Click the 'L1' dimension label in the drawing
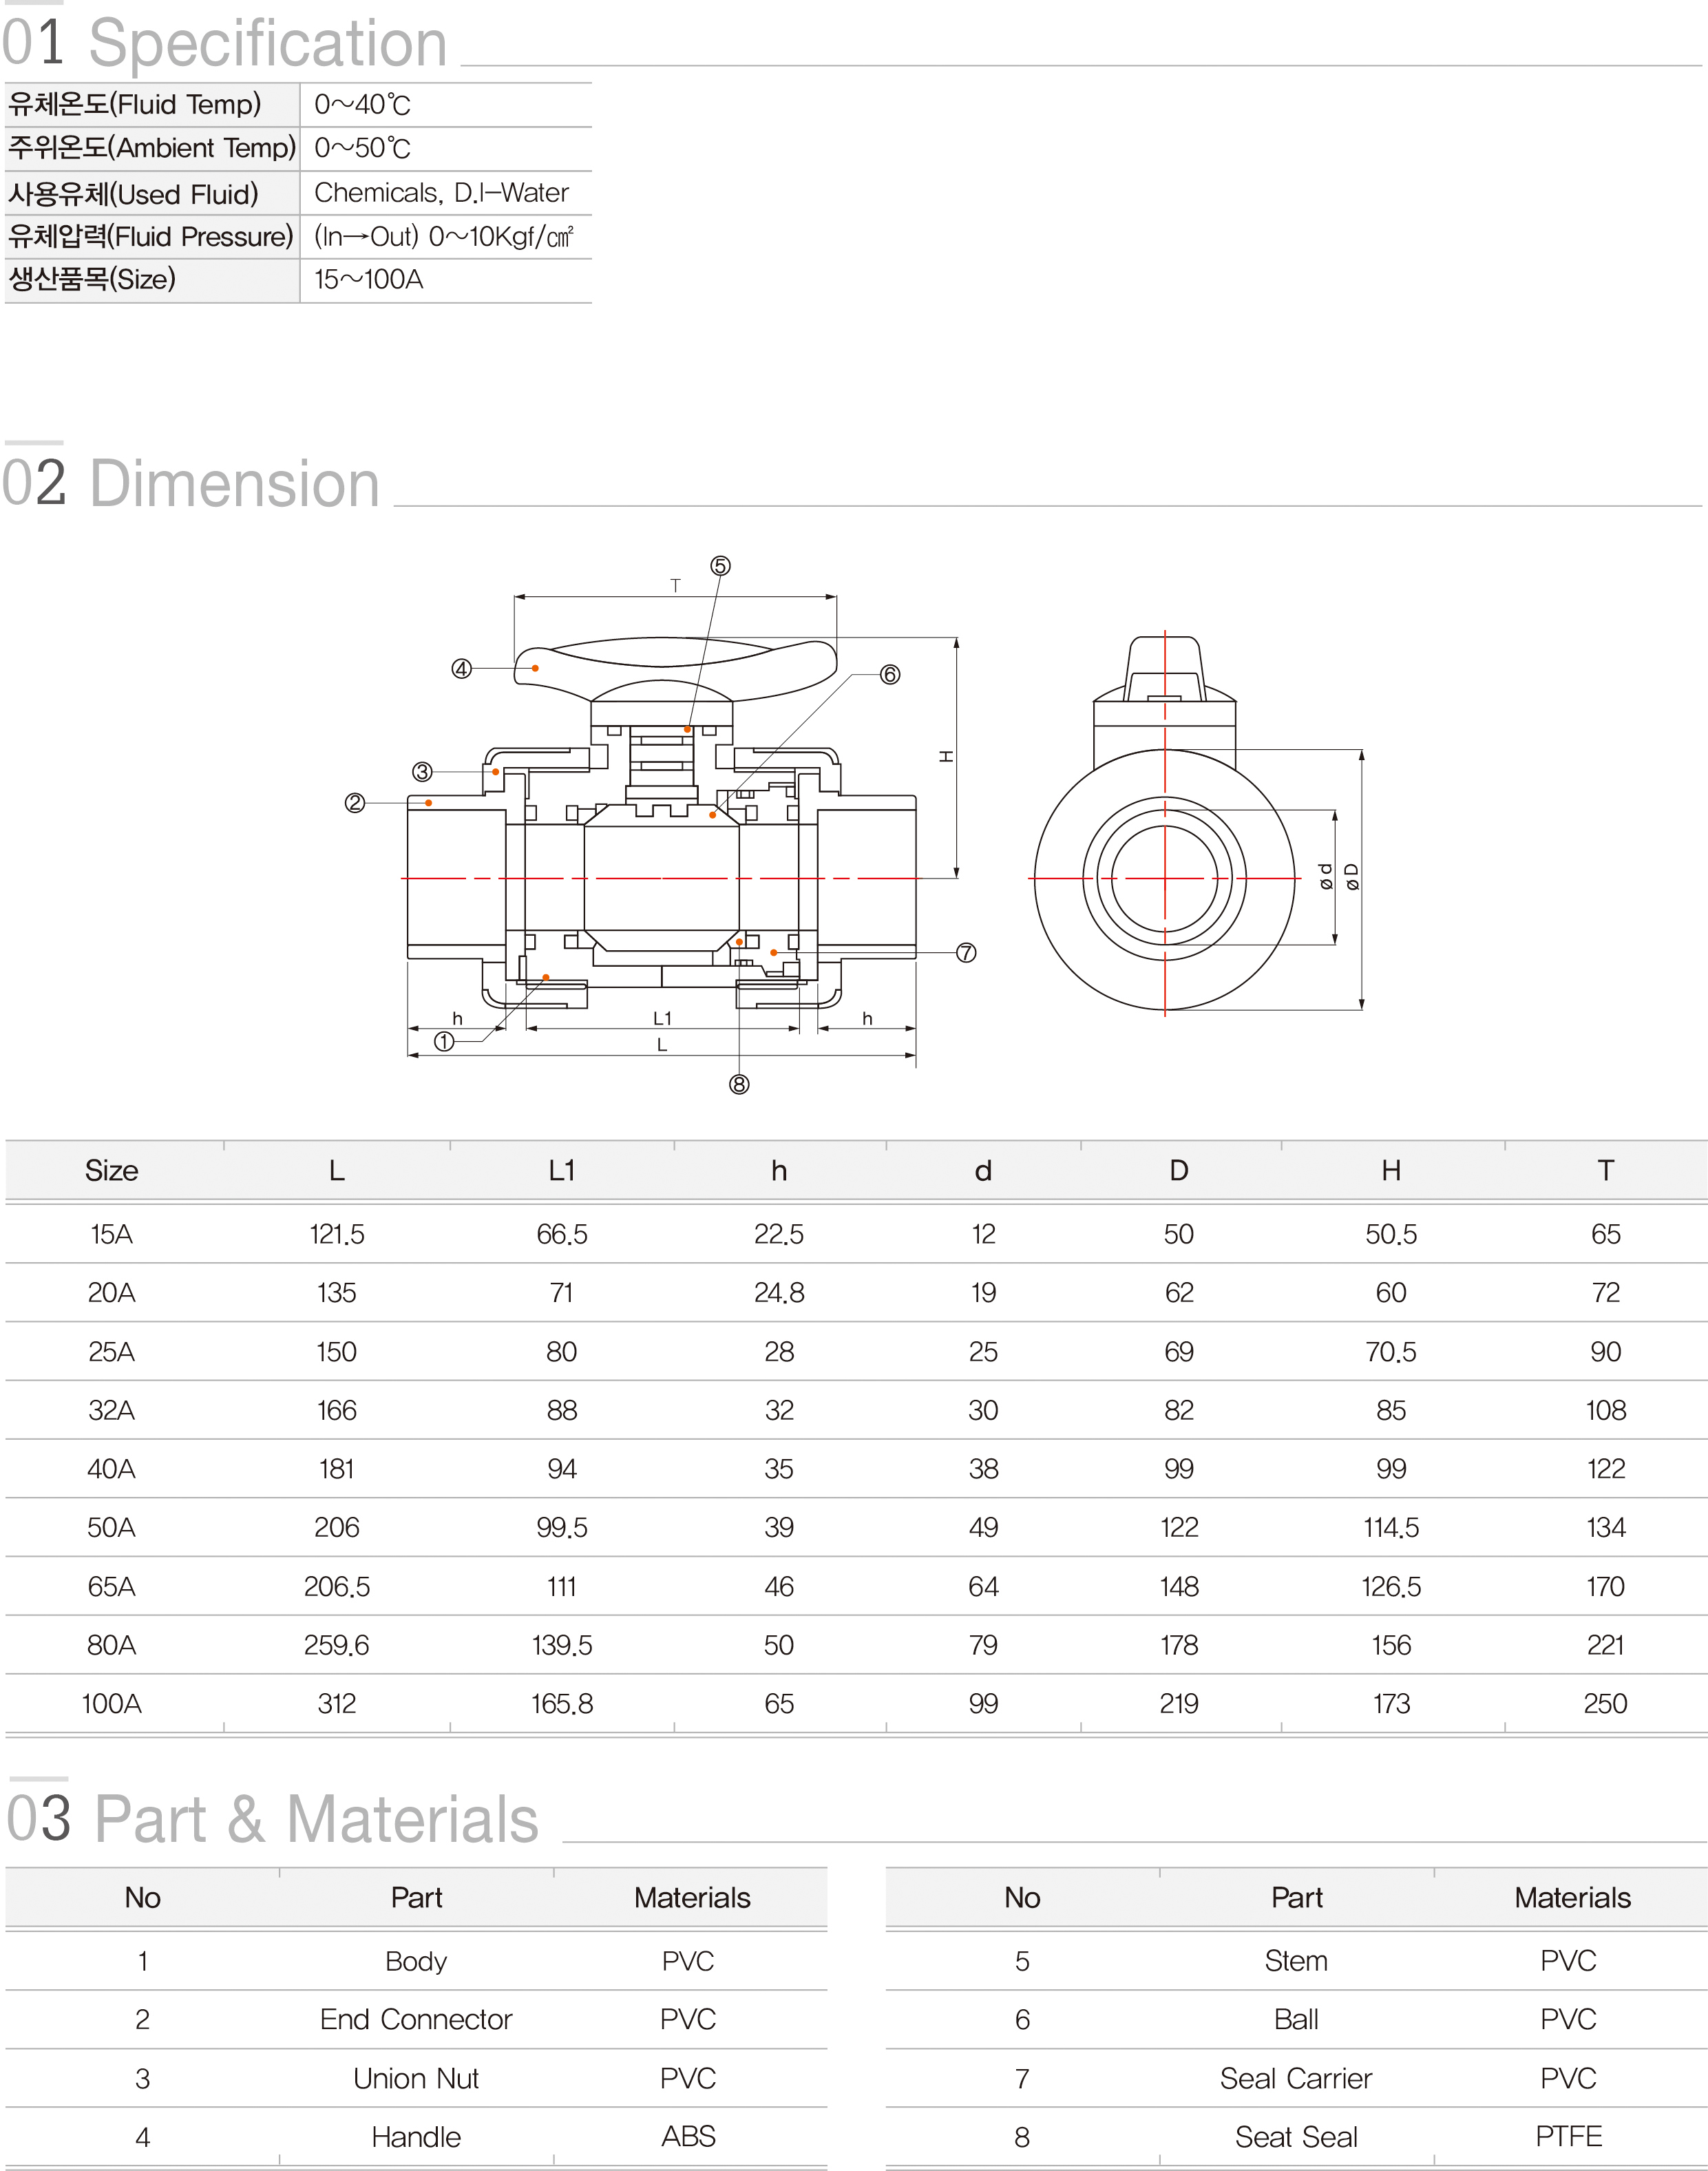 662,1018
